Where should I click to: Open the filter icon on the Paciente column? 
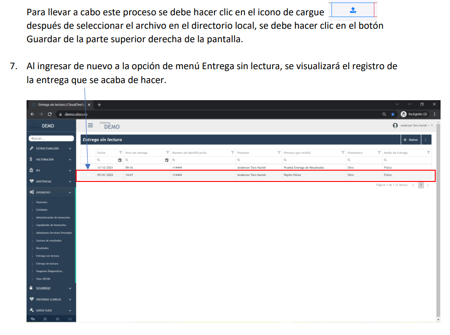point(279,152)
